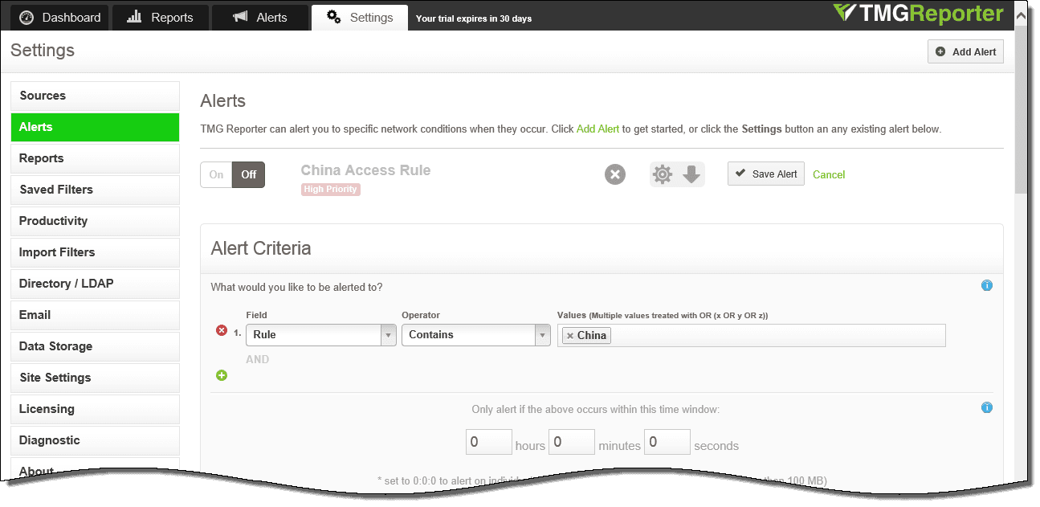Click the plus icon on Add Alert
The image size is (1040, 507).
coord(941,51)
